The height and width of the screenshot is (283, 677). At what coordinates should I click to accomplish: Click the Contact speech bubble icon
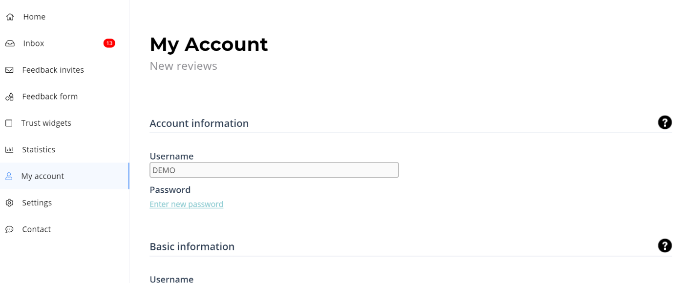(9, 229)
